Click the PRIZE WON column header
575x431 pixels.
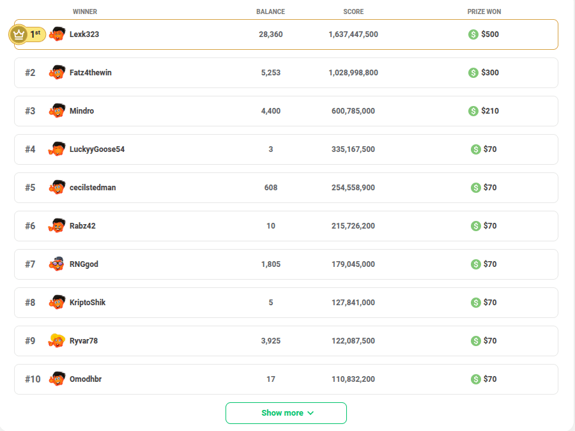click(484, 11)
